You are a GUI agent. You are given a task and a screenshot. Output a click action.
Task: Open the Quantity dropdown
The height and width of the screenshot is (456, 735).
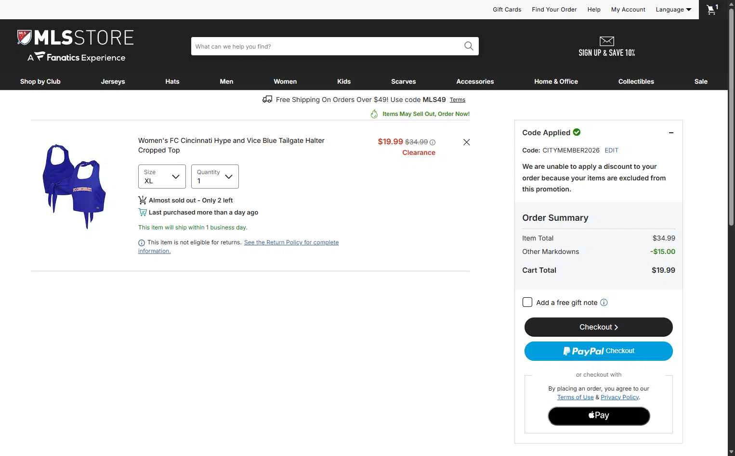pos(215,177)
